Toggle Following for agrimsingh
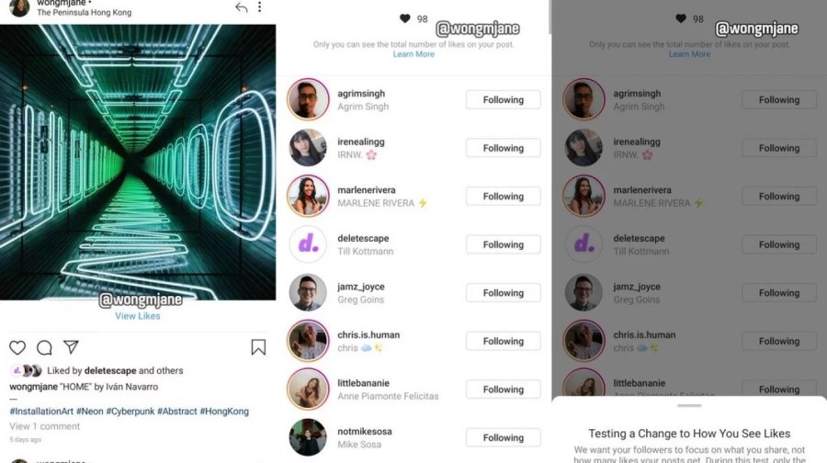 [504, 99]
